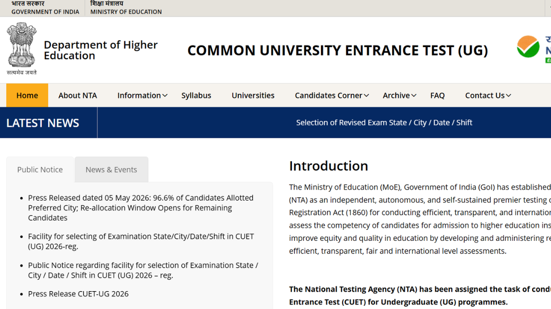Viewport: 551px width, 309px height.
Task: Expand the Contact Us dropdown arrow
Action: click(x=508, y=96)
